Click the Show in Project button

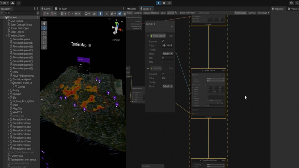[x=187, y=13]
